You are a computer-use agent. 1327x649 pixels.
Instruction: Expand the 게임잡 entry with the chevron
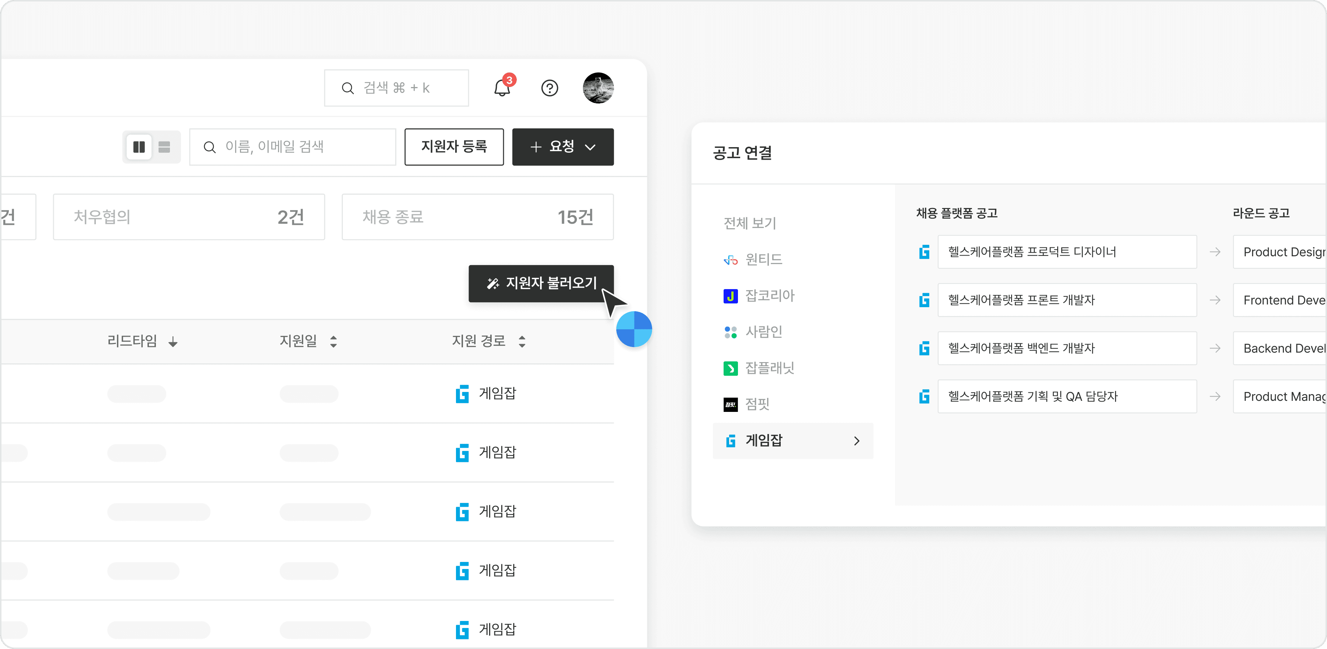pos(857,441)
